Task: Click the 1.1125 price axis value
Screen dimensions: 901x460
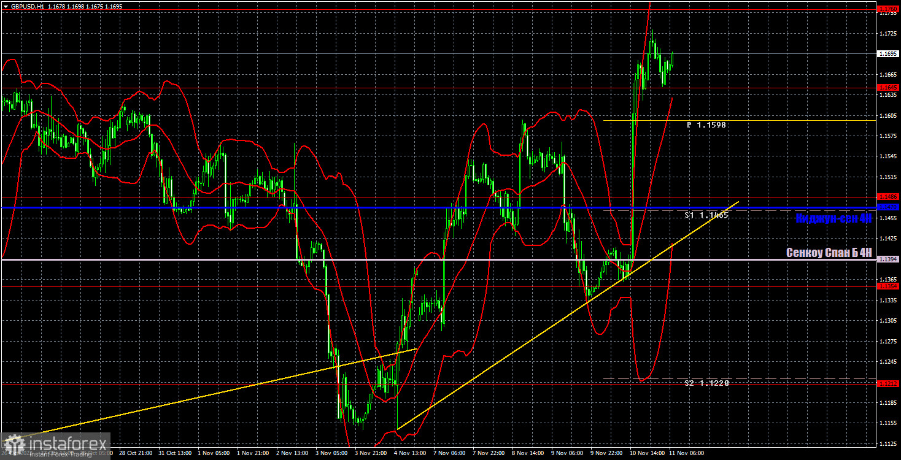Action: [x=888, y=444]
